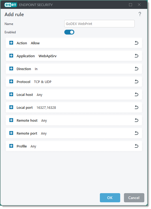This screenshot has height=209, width=151.
Task: Reset the Remote host row
Action: click(x=136, y=120)
